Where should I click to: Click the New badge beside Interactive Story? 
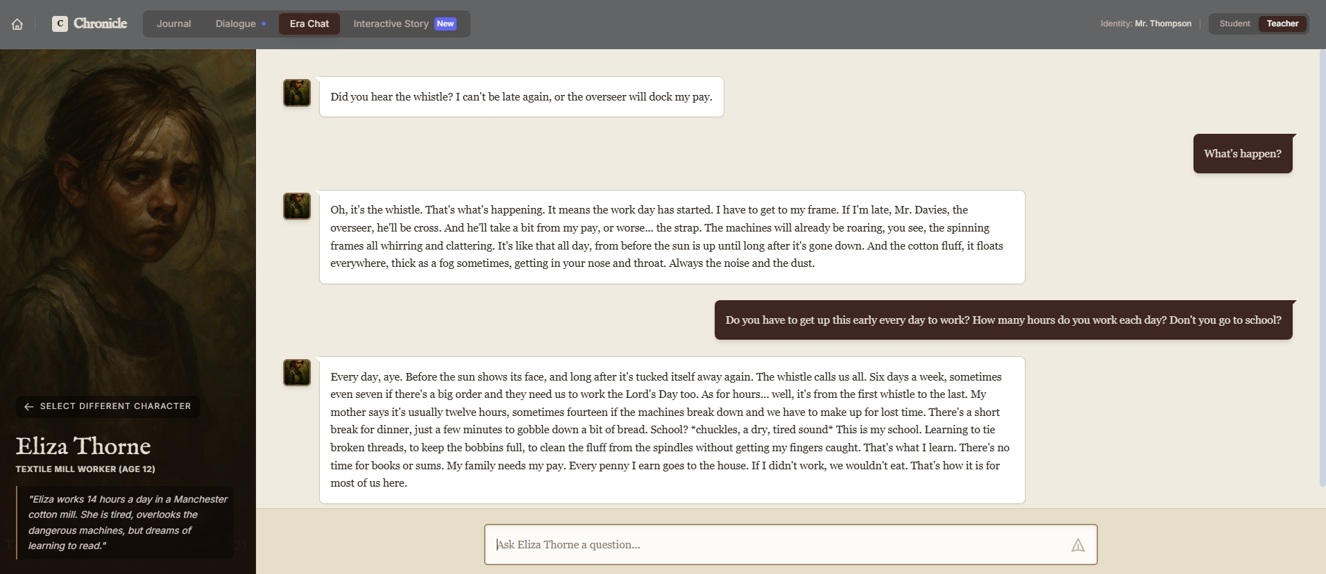click(x=445, y=24)
